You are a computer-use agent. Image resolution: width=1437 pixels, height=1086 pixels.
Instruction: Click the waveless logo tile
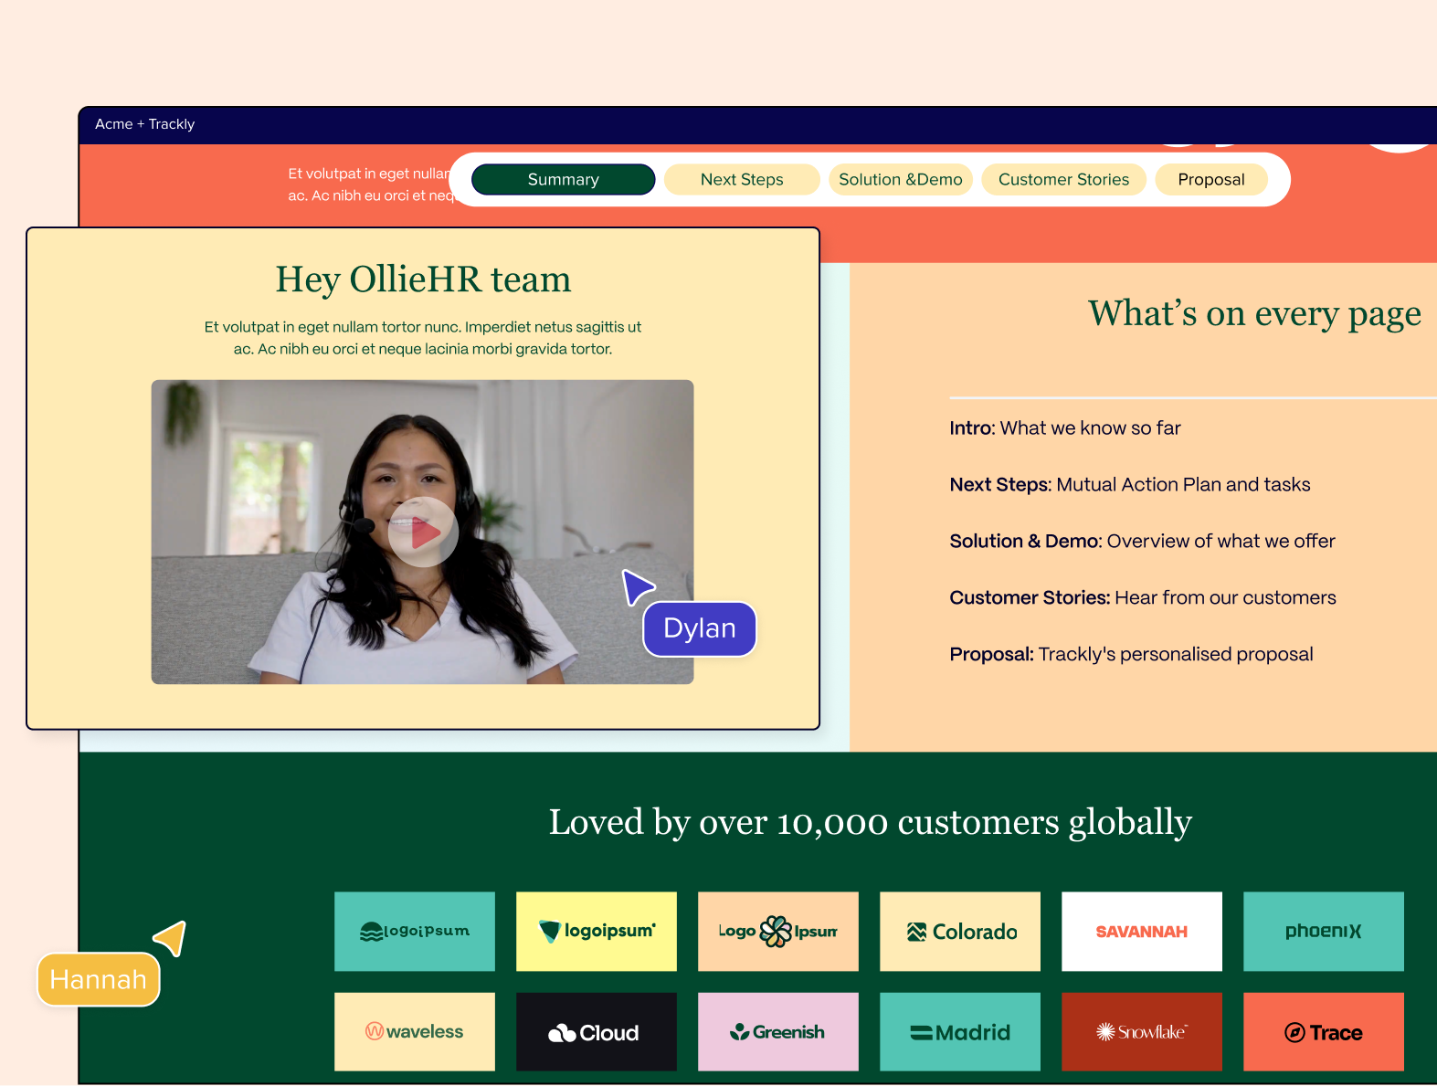point(415,1032)
